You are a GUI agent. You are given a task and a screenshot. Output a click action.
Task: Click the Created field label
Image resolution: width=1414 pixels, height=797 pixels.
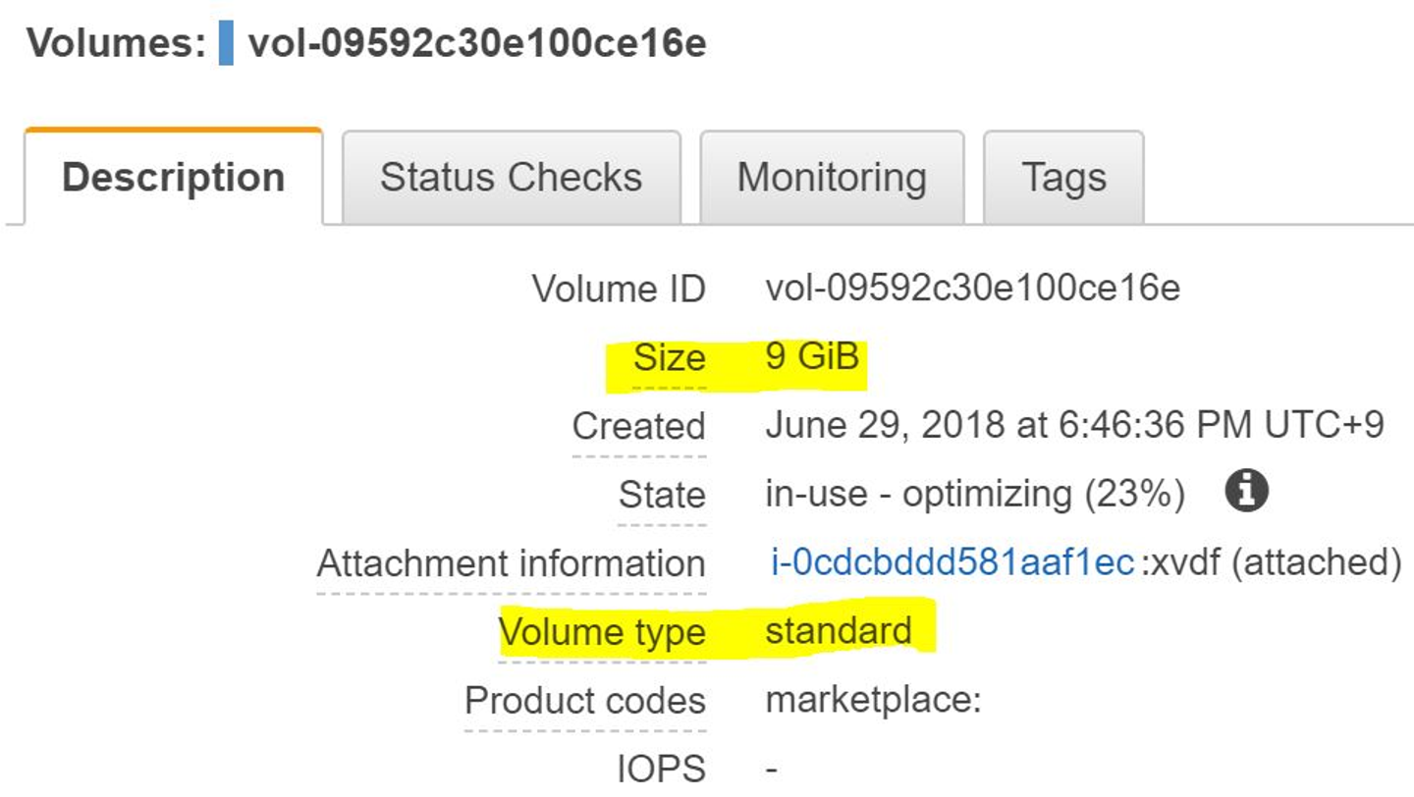click(638, 426)
